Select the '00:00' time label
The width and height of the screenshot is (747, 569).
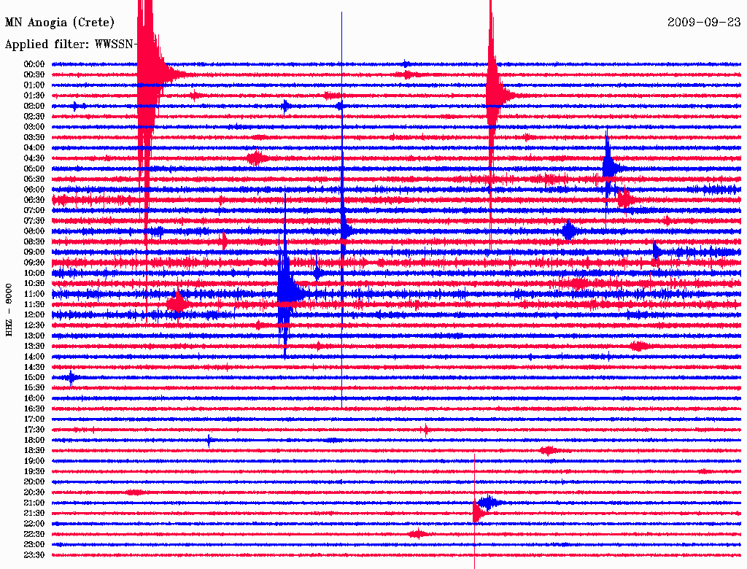(34, 64)
